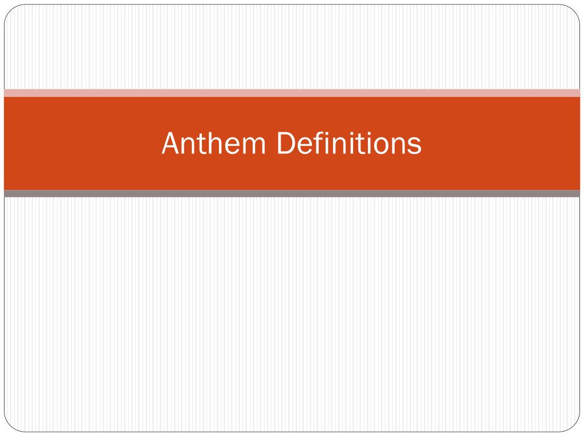
Task: Click the striped blank area above the banner
Action: point(292,47)
